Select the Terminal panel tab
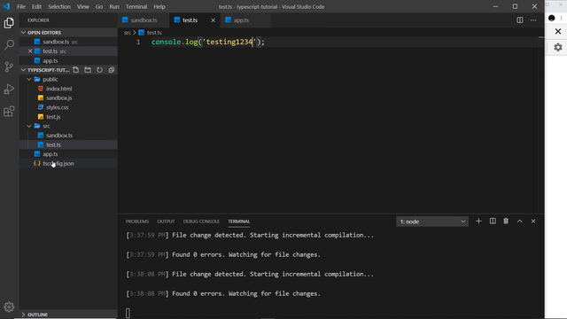 click(x=238, y=222)
